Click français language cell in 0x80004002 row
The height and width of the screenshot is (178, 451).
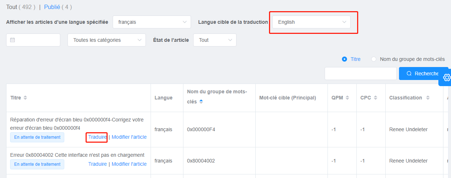pos(163,161)
